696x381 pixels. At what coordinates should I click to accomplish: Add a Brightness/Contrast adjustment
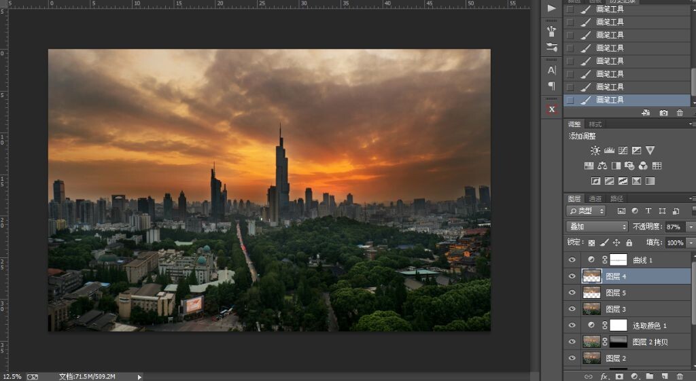(595, 150)
